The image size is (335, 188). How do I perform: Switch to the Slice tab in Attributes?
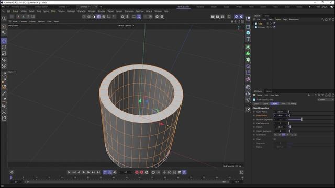[283, 104]
